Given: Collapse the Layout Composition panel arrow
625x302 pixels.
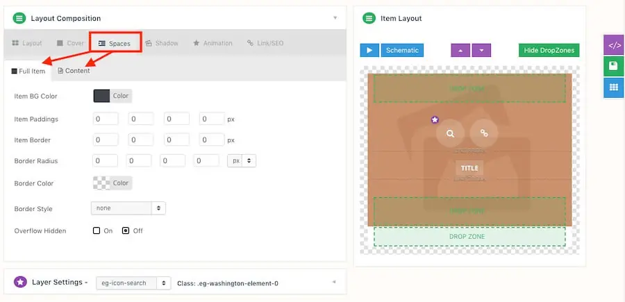Looking at the screenshot, I should tap(335, 18).
